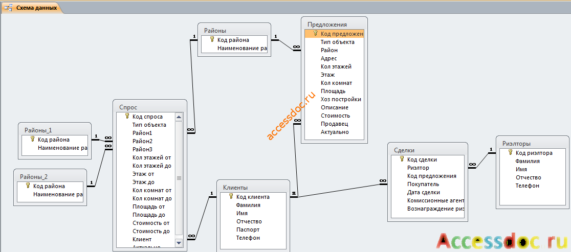Select the Схема данных tab
571x252 pixels.
32,8
